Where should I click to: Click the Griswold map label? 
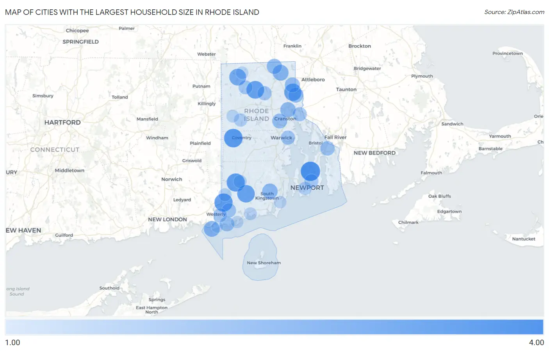click(x=192, y=161)
